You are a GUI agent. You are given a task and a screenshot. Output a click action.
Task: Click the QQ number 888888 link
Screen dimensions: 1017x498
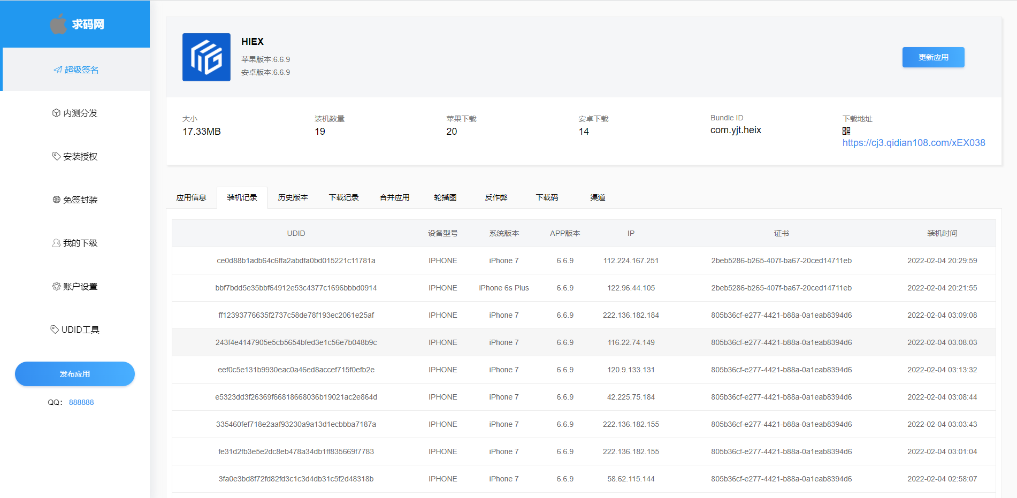coord(81,402)
